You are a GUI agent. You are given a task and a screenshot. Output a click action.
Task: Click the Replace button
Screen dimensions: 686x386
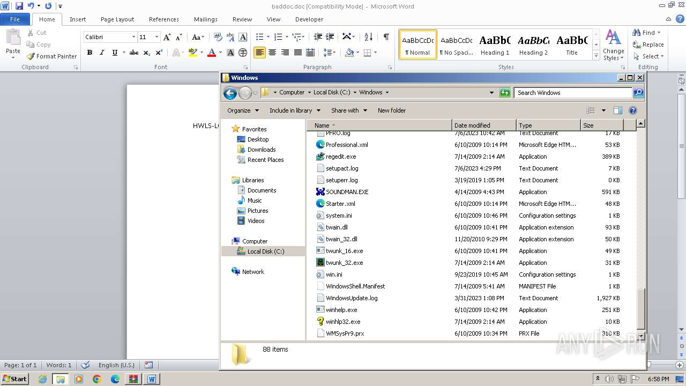coord(648,44)
